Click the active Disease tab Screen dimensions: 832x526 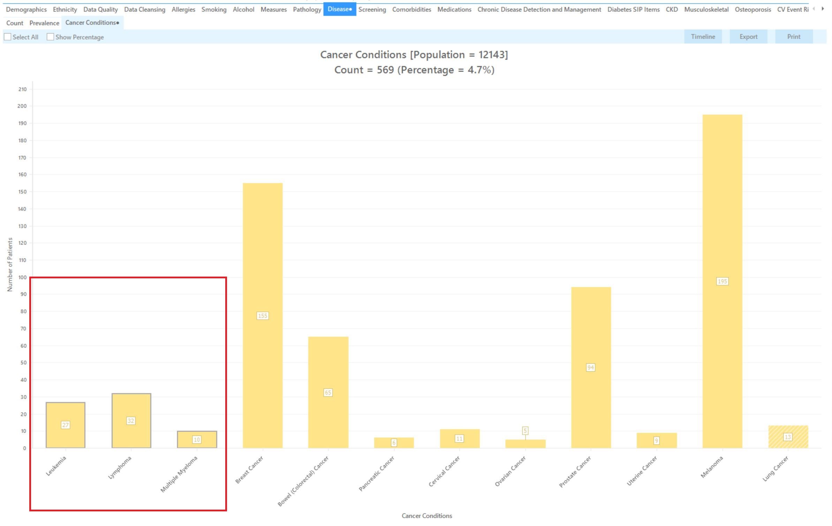340,9
